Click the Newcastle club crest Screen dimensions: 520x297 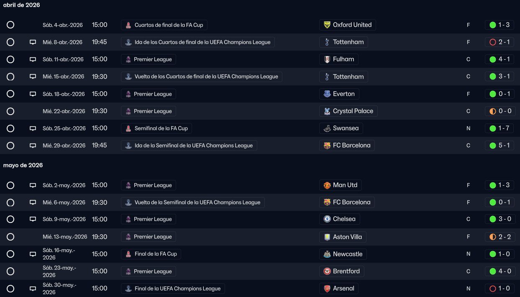point(327,254)
